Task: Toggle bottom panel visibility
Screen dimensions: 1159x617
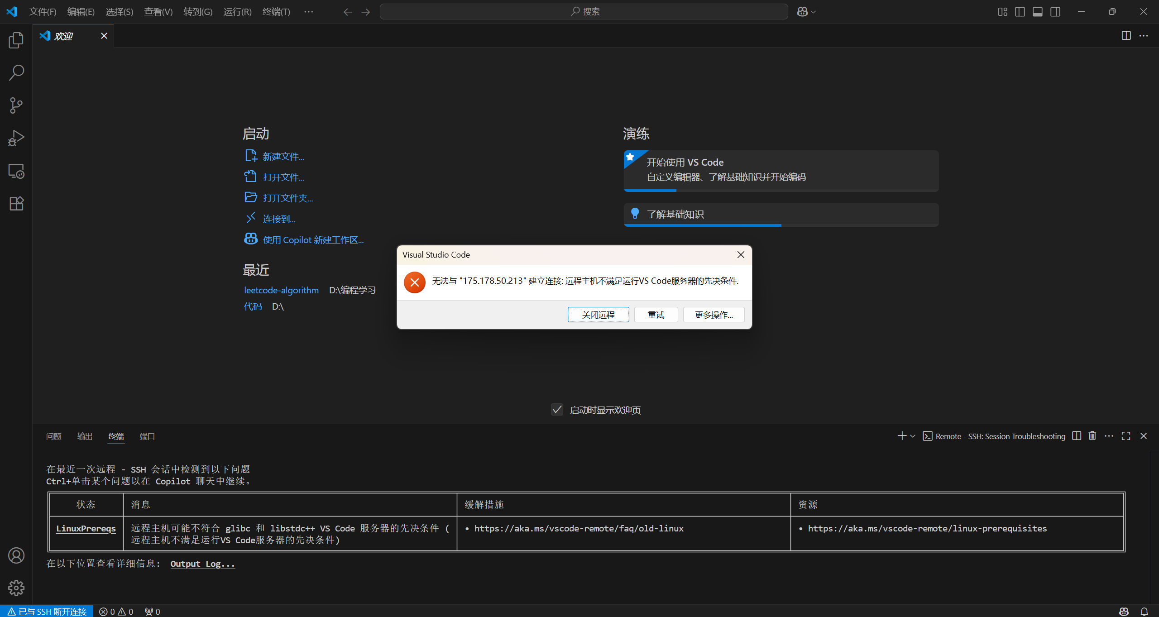Action: point(1038,12)
